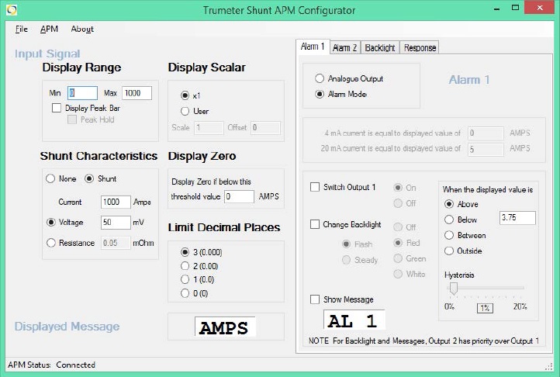Click the Display Zero threshold value field

[x=239, y=196]
